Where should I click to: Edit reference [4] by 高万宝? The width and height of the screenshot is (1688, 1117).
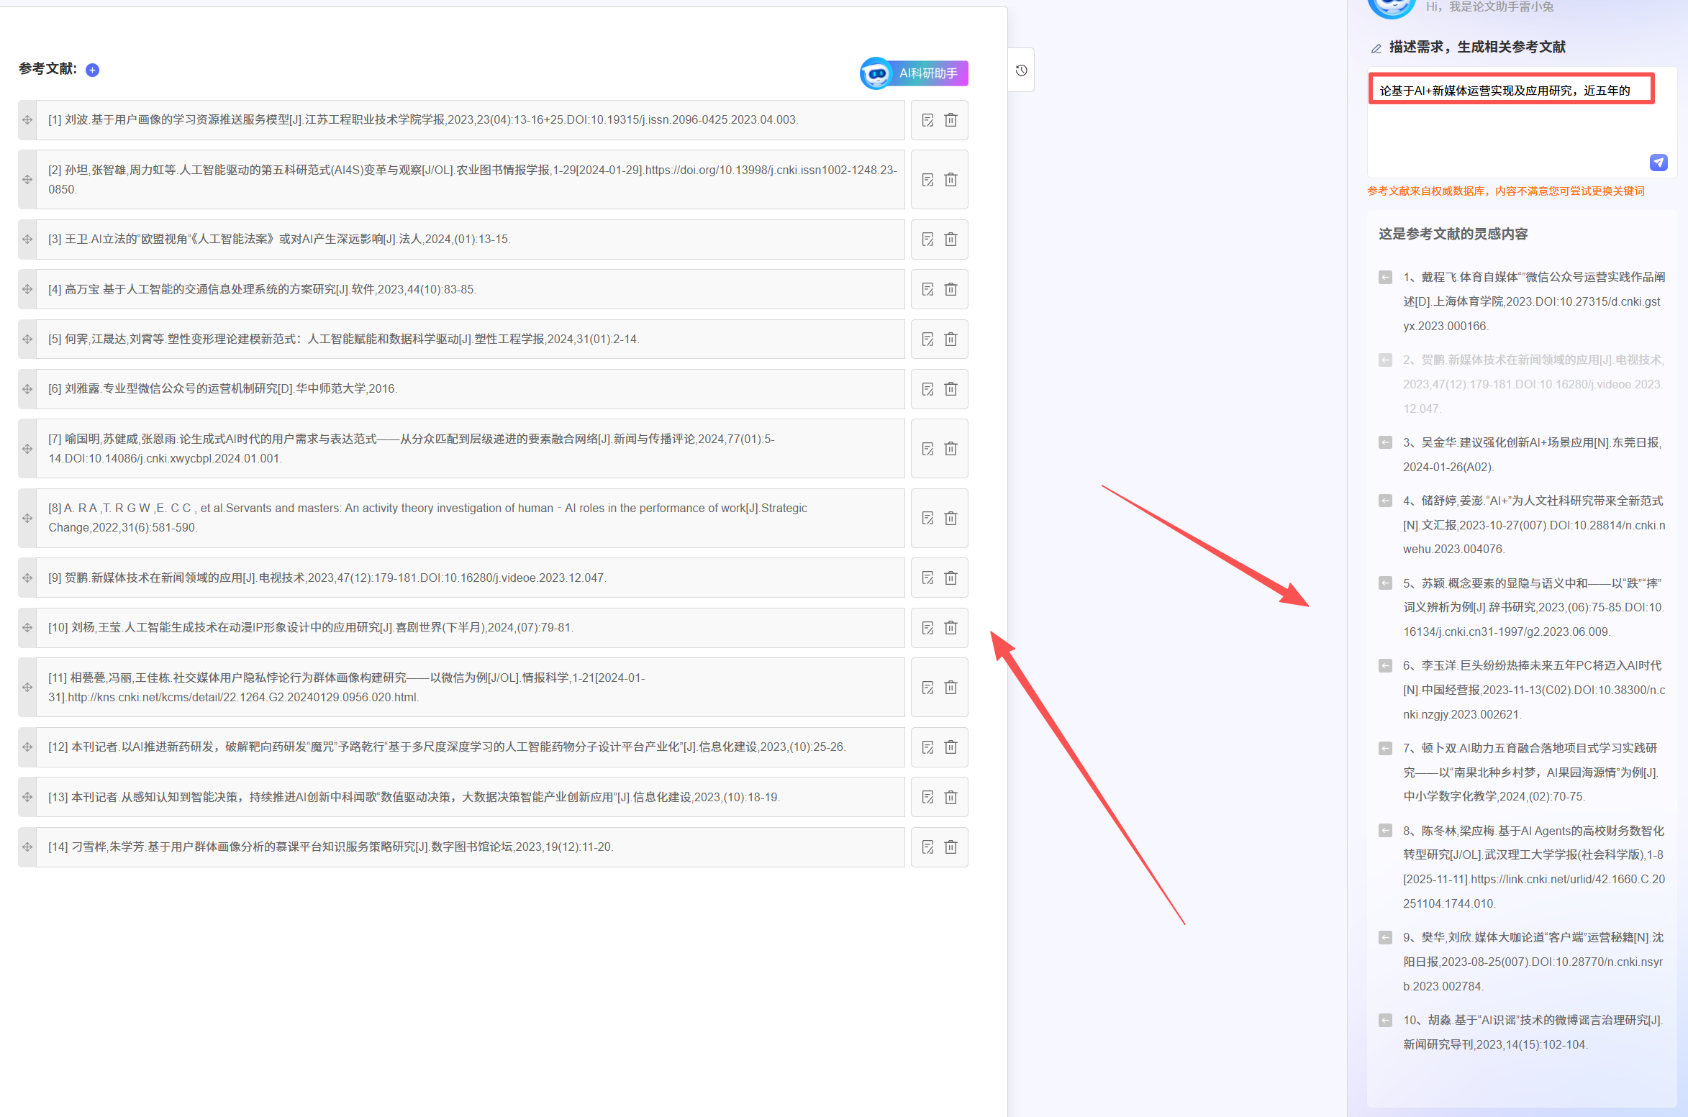click(x=927, y=290)
